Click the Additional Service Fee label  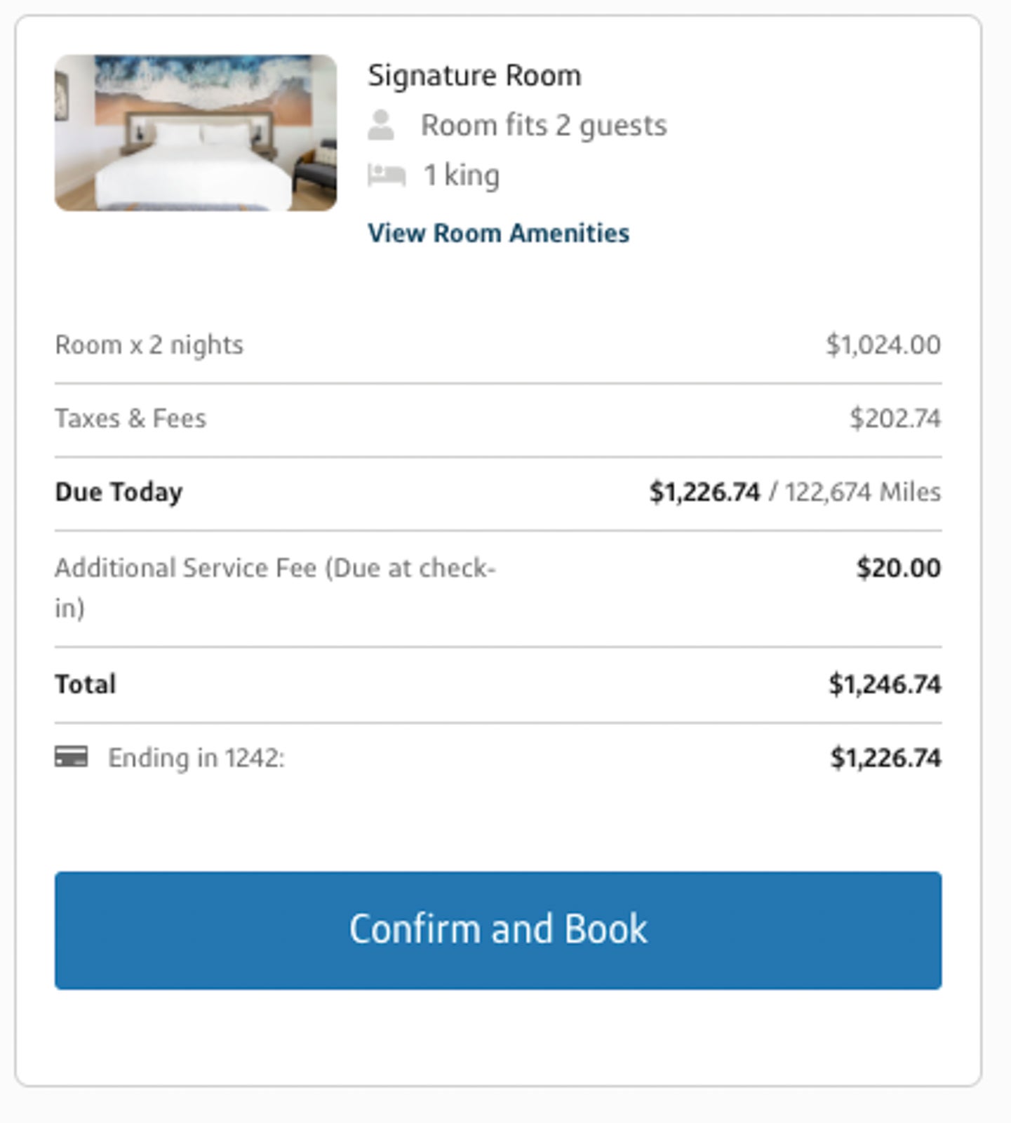275,587
